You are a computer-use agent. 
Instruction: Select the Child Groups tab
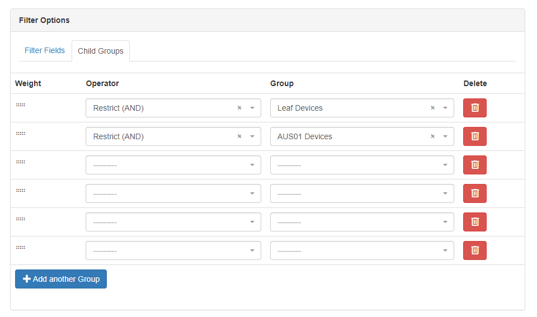(101, 51)
